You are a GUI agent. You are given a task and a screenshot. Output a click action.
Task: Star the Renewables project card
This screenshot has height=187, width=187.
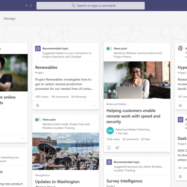coord(37,106)
